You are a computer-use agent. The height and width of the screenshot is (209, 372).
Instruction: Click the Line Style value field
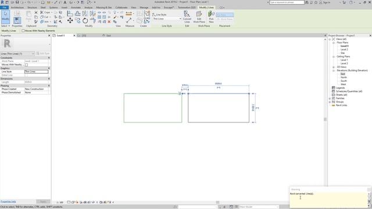point(36,71)
